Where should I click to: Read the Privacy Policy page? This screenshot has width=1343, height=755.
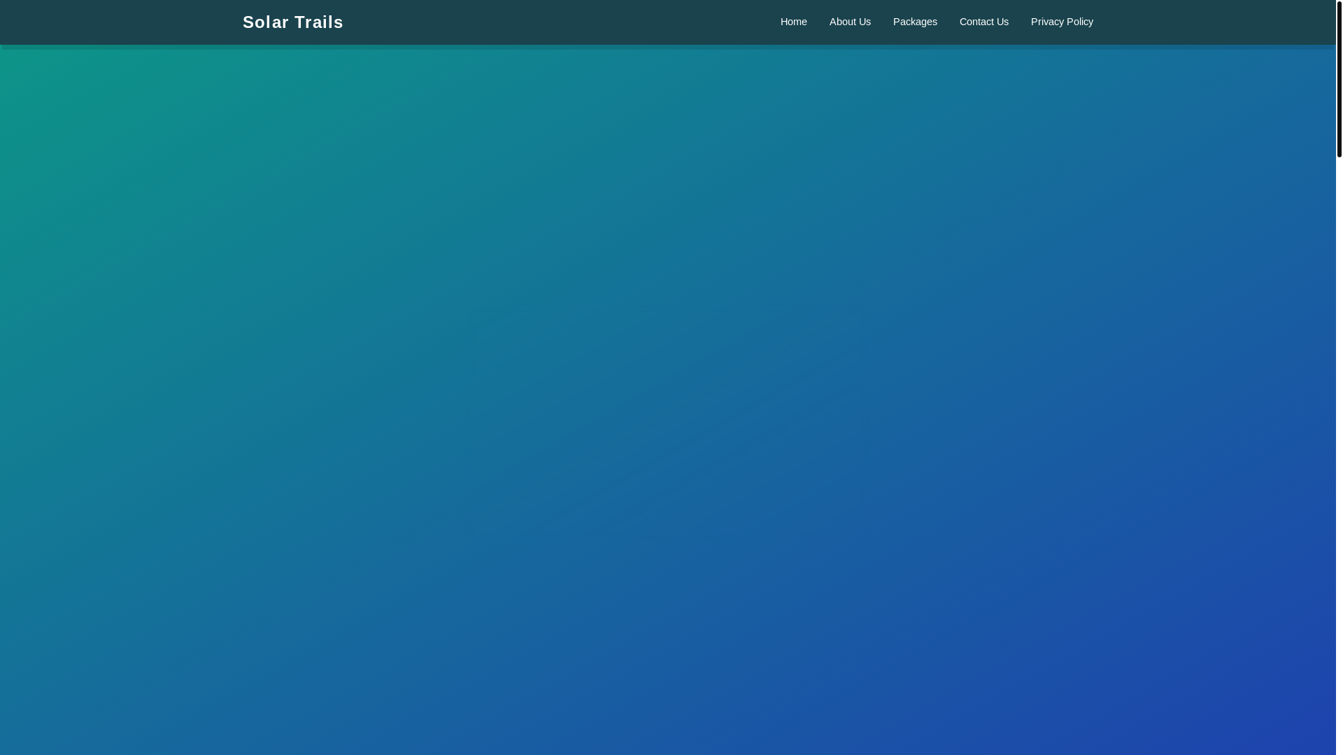pos(1062,22)
